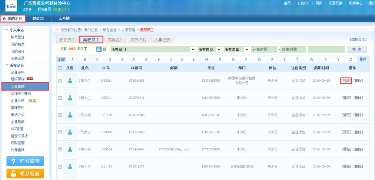Open avatar thumbnail for C马女士

[70, 132]
